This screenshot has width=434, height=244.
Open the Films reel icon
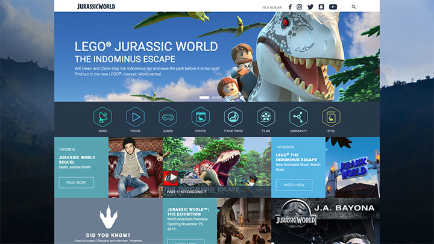tap(266, 116)
